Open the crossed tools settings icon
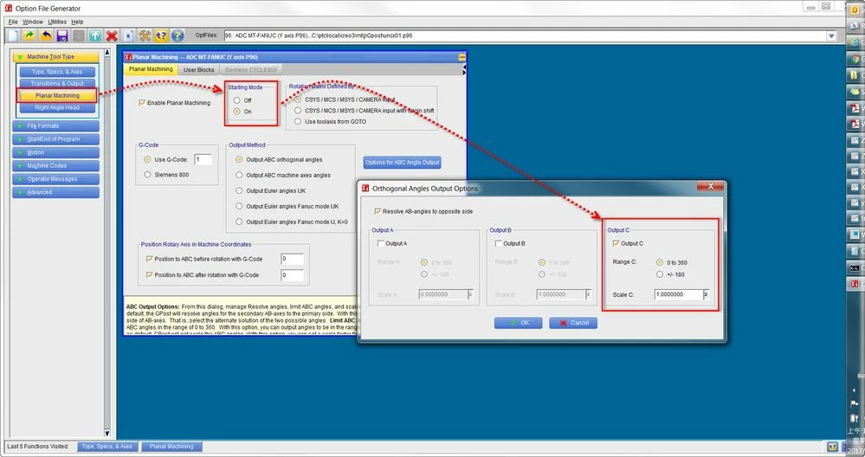The width and height of the screenshot is (865, 457). click(x=145, y=35)
